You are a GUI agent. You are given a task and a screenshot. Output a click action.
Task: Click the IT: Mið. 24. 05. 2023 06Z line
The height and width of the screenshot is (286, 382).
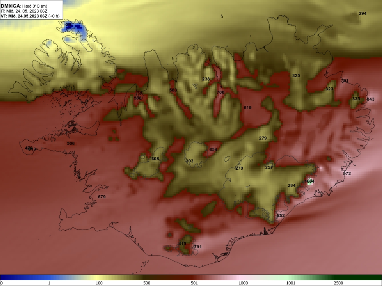(x=24, y=11)
